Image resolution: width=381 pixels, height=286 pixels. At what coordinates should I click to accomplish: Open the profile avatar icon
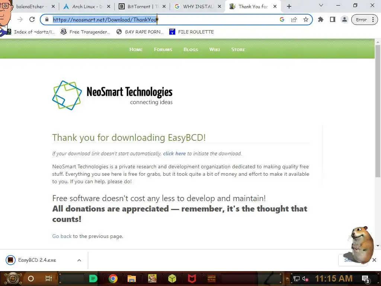[344, 19]
